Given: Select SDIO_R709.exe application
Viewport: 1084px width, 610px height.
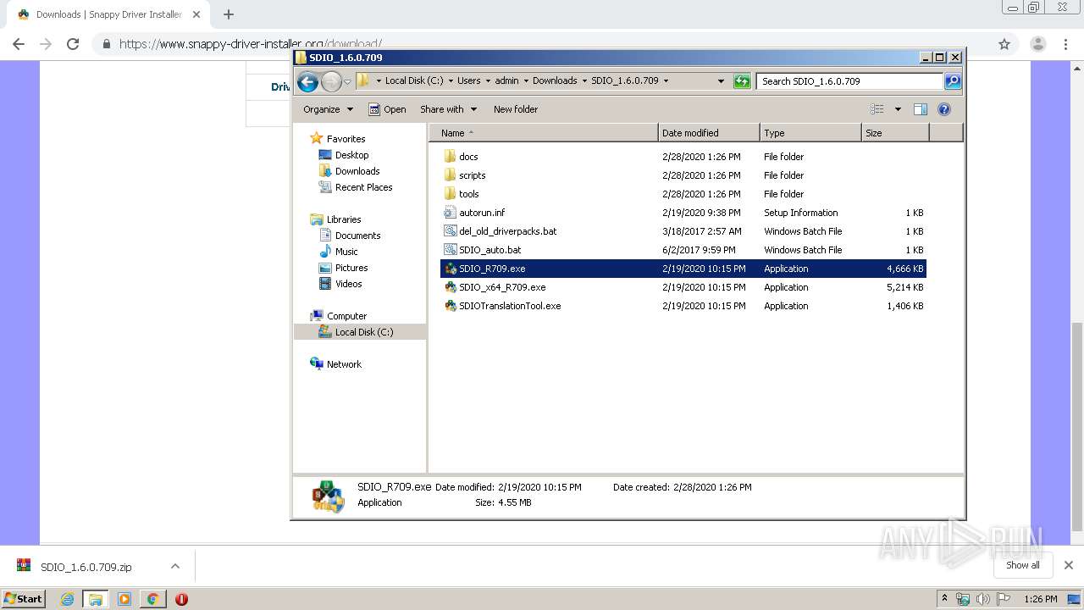Looking at the screenshot, I should click(x=683, y=269).
